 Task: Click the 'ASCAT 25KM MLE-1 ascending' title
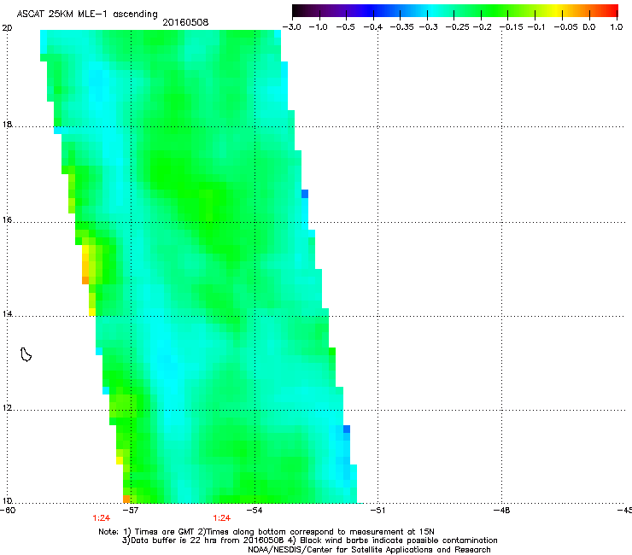[x=87, y=14]
